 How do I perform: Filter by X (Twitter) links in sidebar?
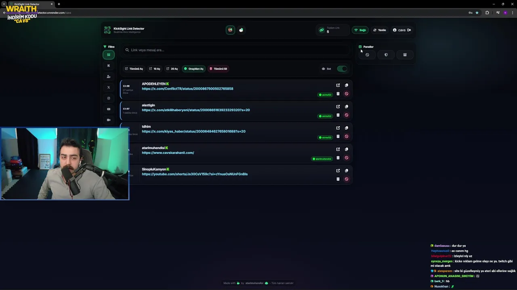click(108, 87)
